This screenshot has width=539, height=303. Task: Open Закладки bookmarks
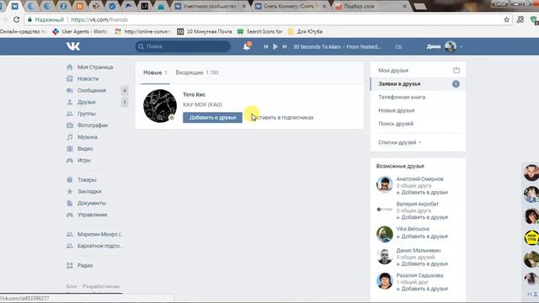pyautogui.click(x=89, y=191)
